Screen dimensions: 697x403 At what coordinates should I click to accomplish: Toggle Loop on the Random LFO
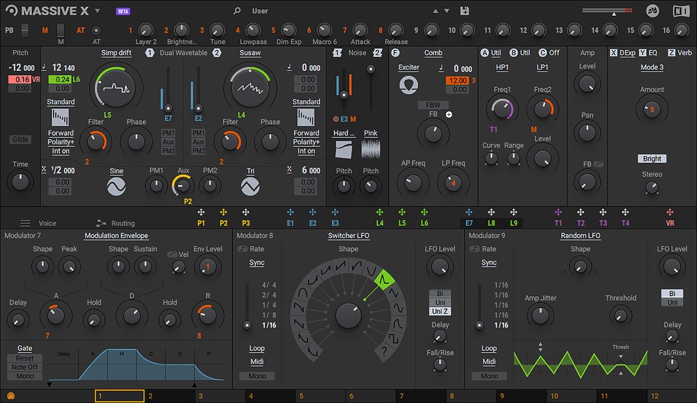(489, 348)
